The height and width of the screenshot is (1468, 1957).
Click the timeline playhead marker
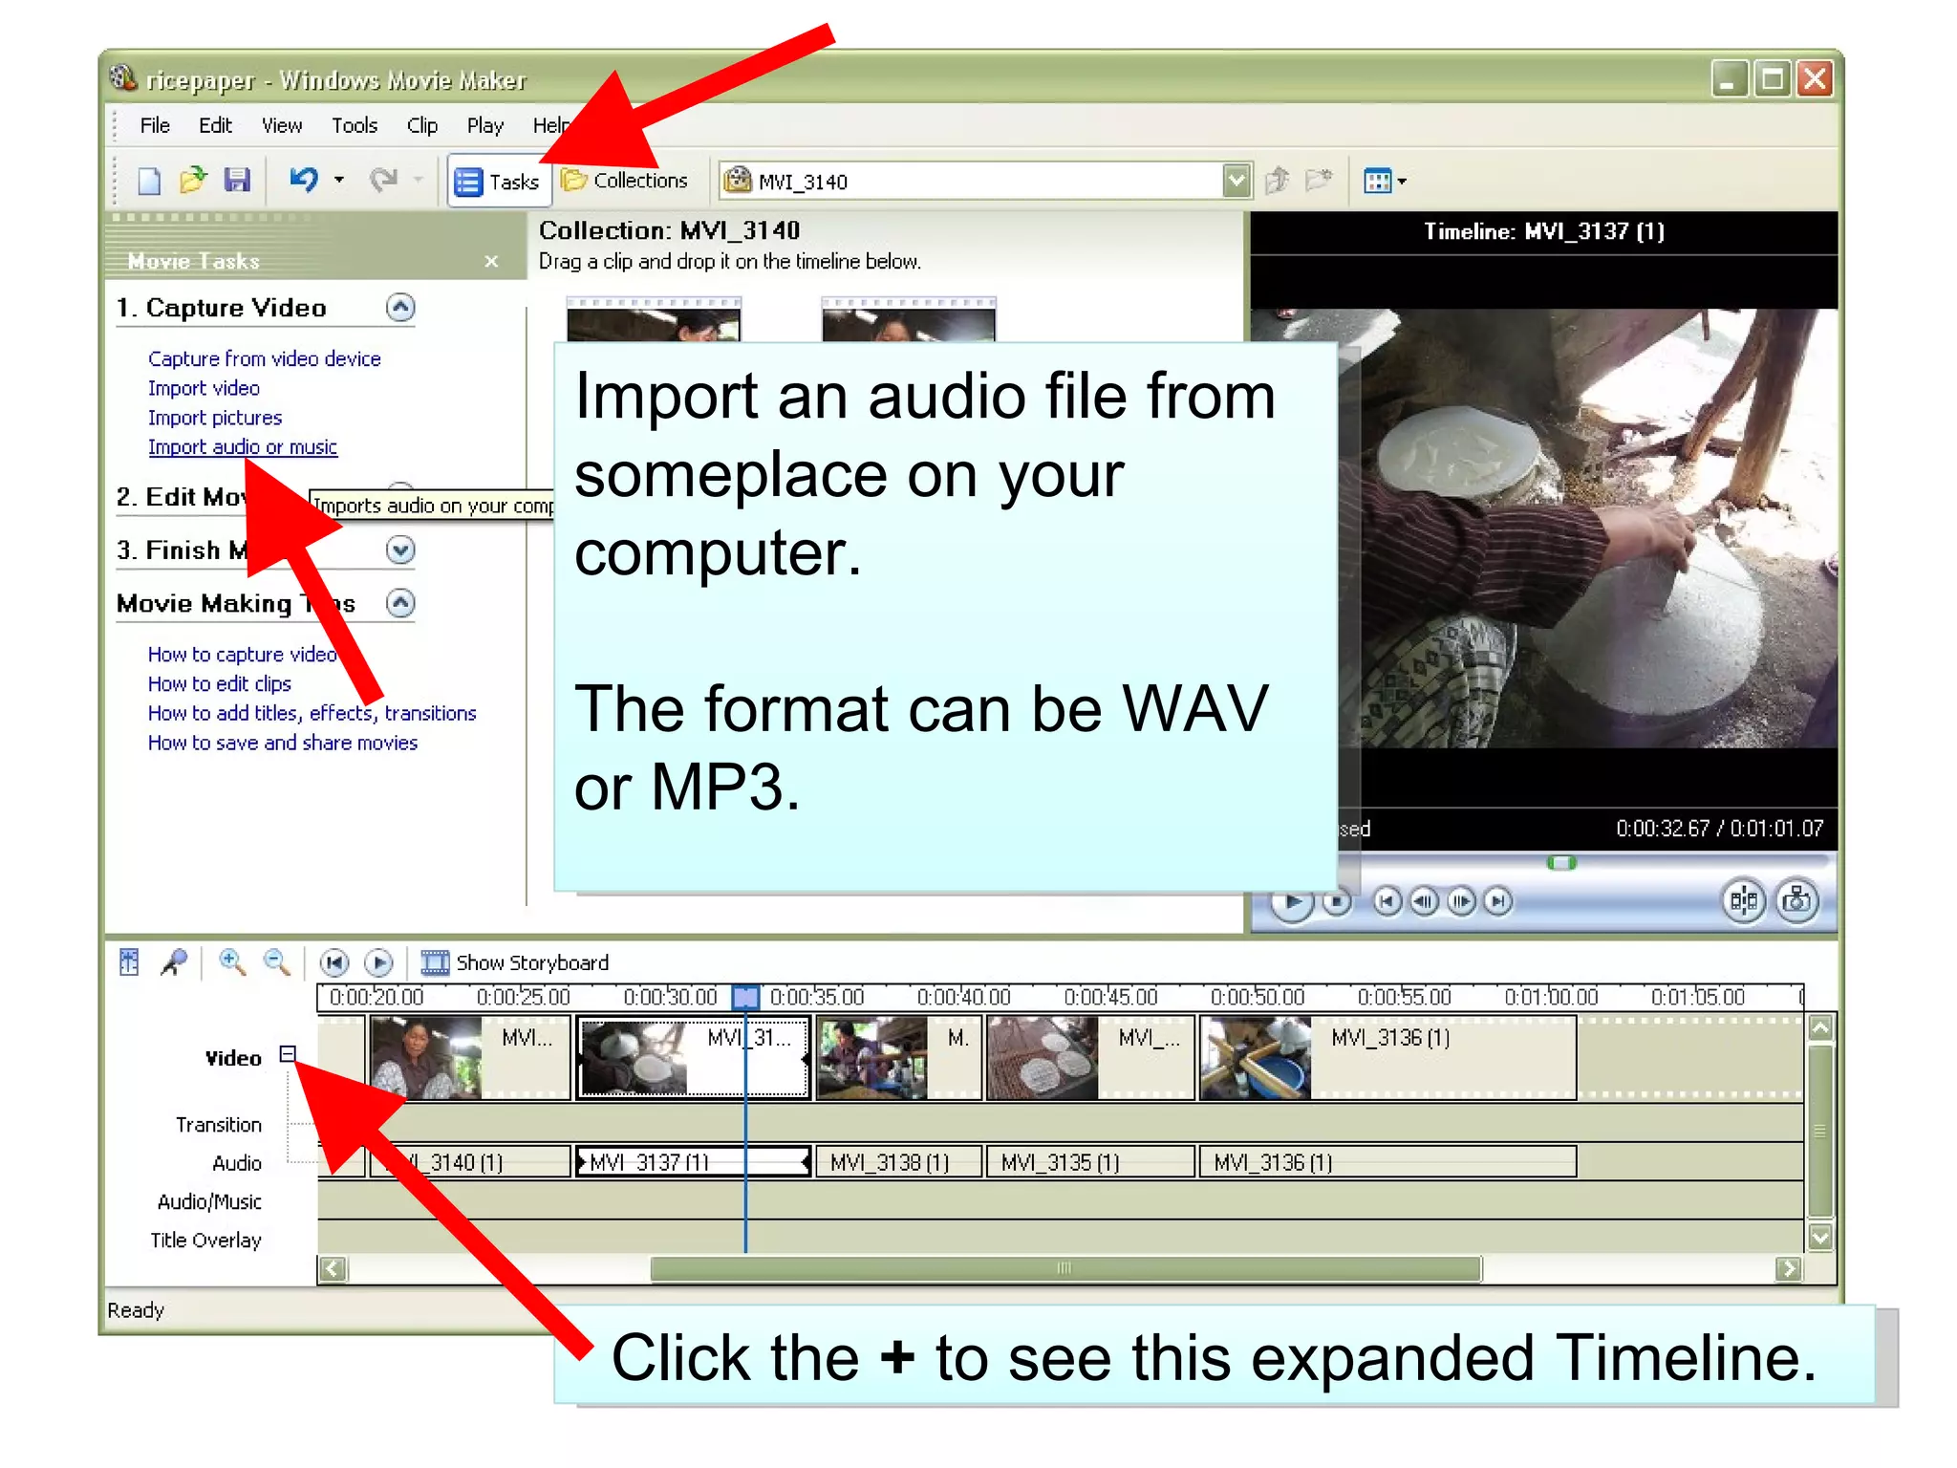click(x=745, y=998)
